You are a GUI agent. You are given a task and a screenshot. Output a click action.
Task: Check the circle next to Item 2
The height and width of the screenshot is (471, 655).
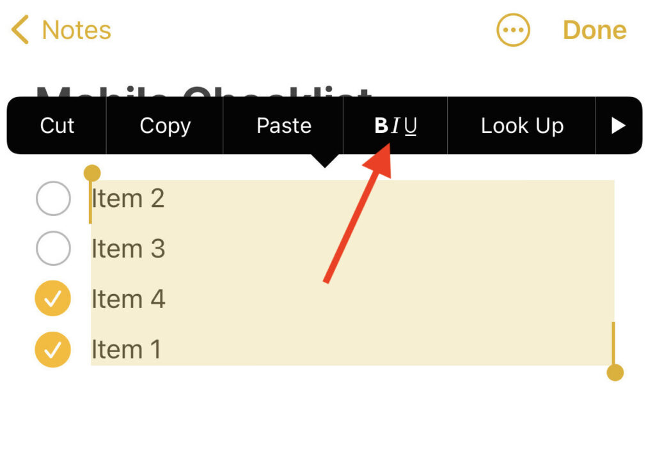tap(53, 199)
